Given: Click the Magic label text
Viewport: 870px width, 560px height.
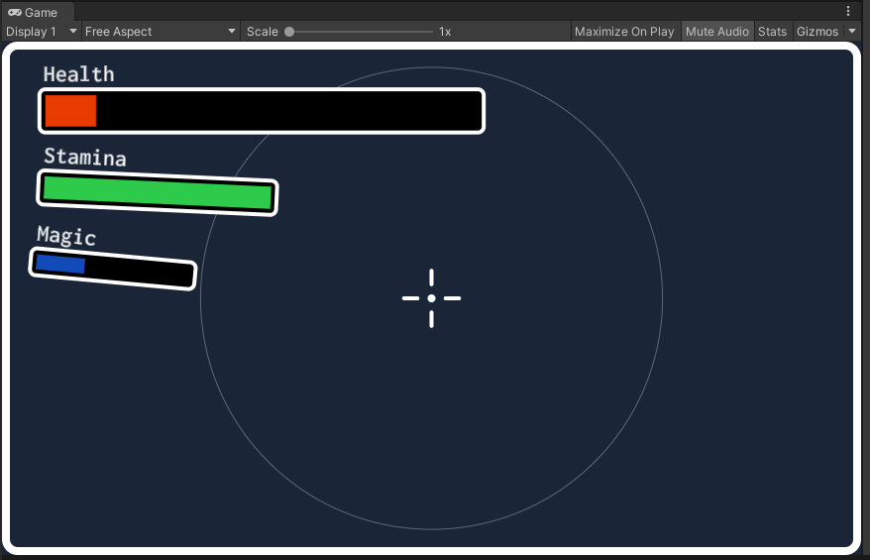Looking at the screenshot, I should pos(66,236).
